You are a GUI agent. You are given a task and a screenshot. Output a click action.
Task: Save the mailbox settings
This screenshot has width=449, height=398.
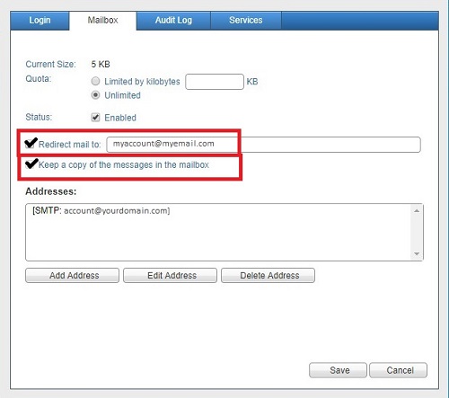coord(338,370)
